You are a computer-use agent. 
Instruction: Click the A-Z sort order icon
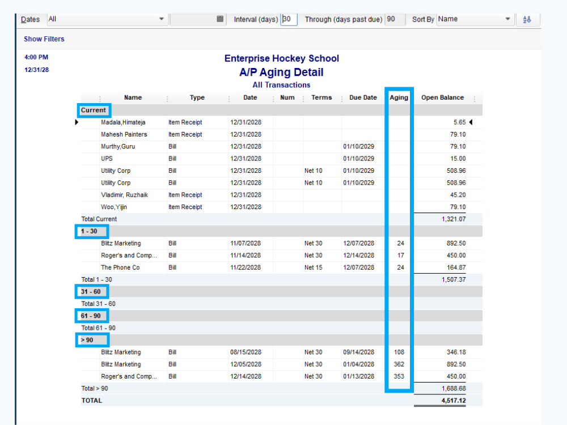pyautogui.click(x=527, y=19)
